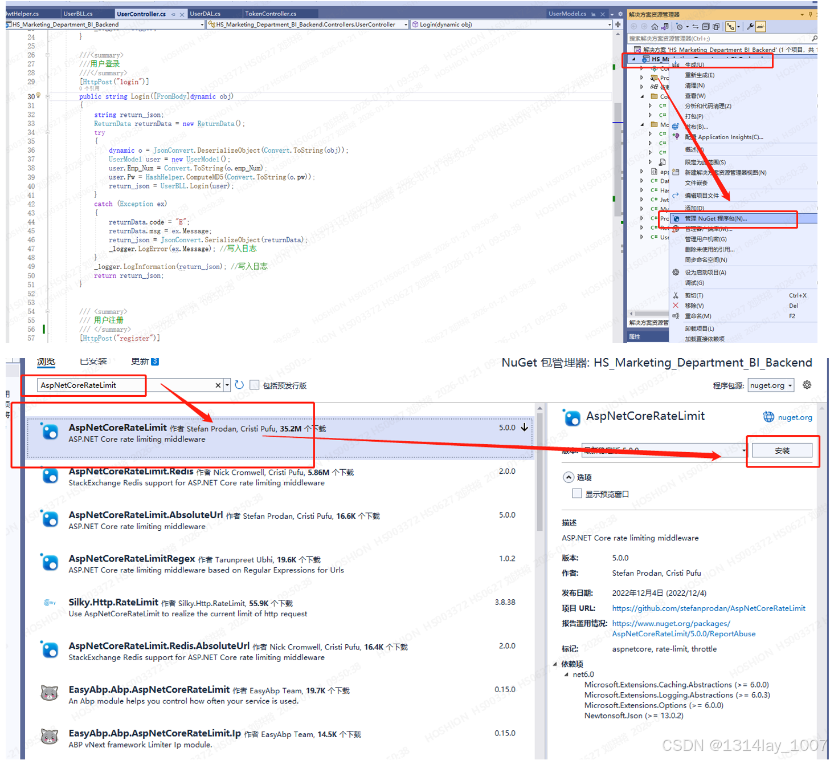Click the git changes view toggle icon
Image resolution: width=830 pixels, height=760 pixels.
[x=730, y=26]
